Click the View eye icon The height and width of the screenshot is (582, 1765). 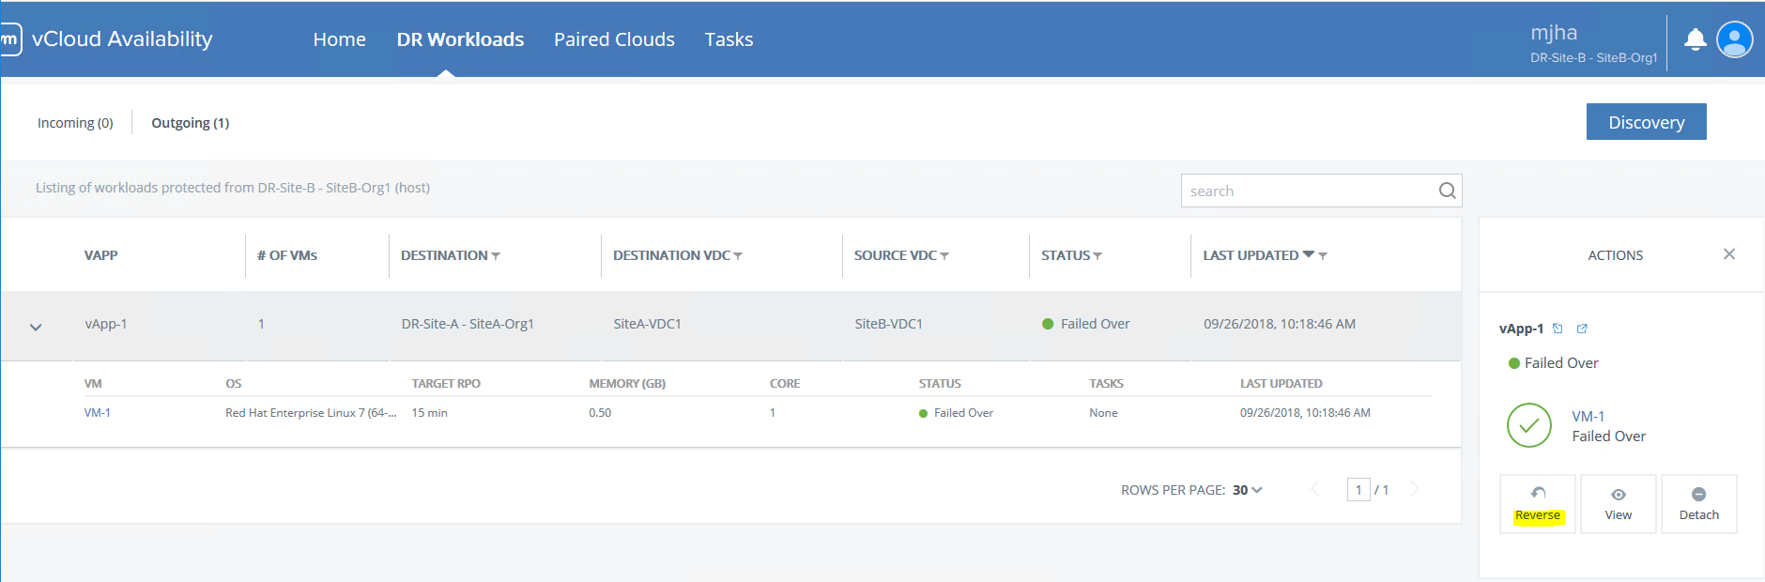pos(1619,495)
